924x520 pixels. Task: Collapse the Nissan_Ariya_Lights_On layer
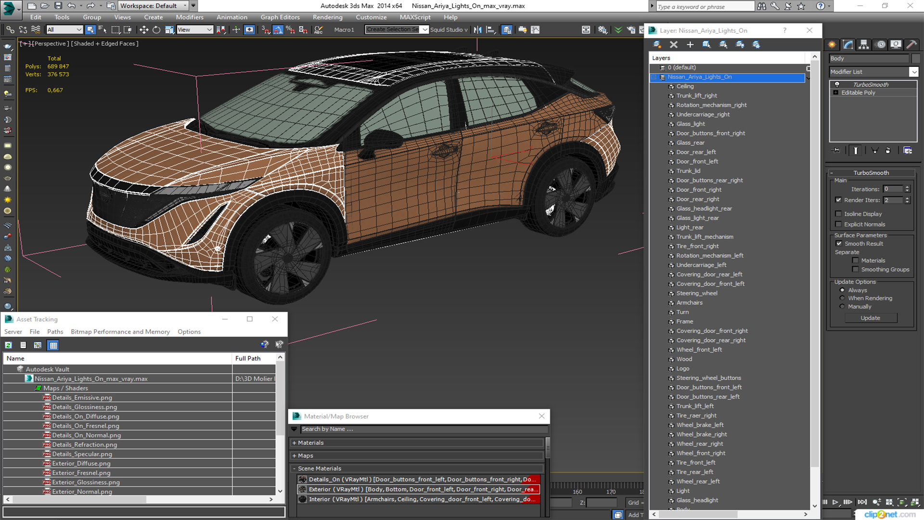click(x=654, y=77)
